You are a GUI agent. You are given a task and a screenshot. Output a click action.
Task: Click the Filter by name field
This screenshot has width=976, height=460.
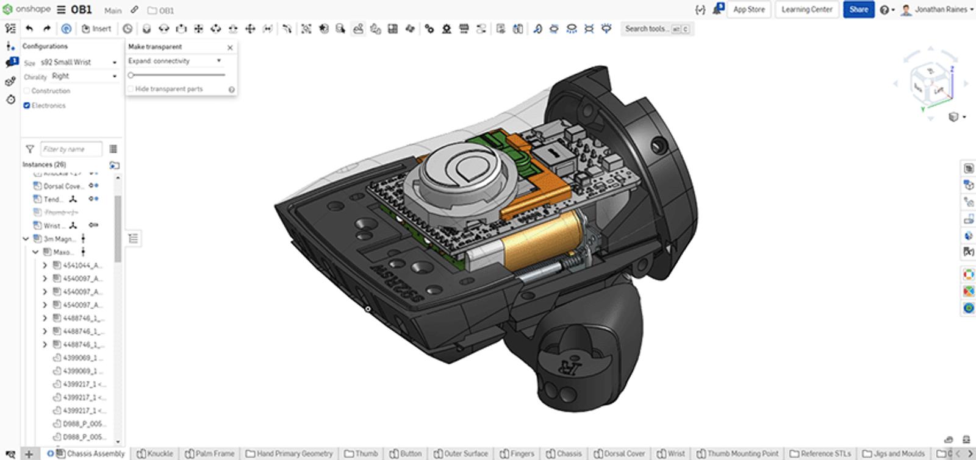(x=71, y=149)
